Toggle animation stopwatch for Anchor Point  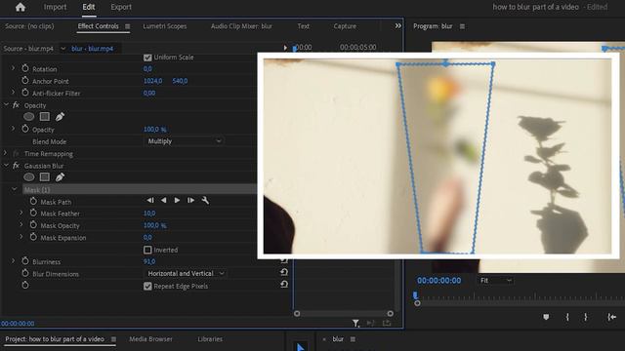click(x=25, y=80)
